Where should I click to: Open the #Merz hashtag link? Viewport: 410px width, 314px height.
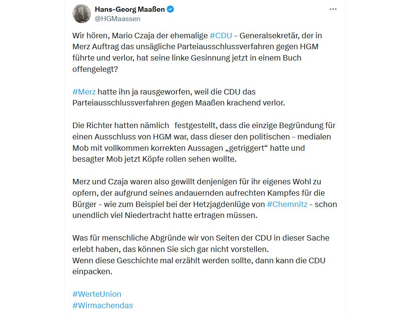pyautogui.click(x=84, y=92)
